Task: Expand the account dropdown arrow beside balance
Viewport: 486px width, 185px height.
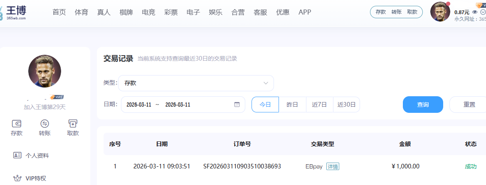Action: point(483,12)
